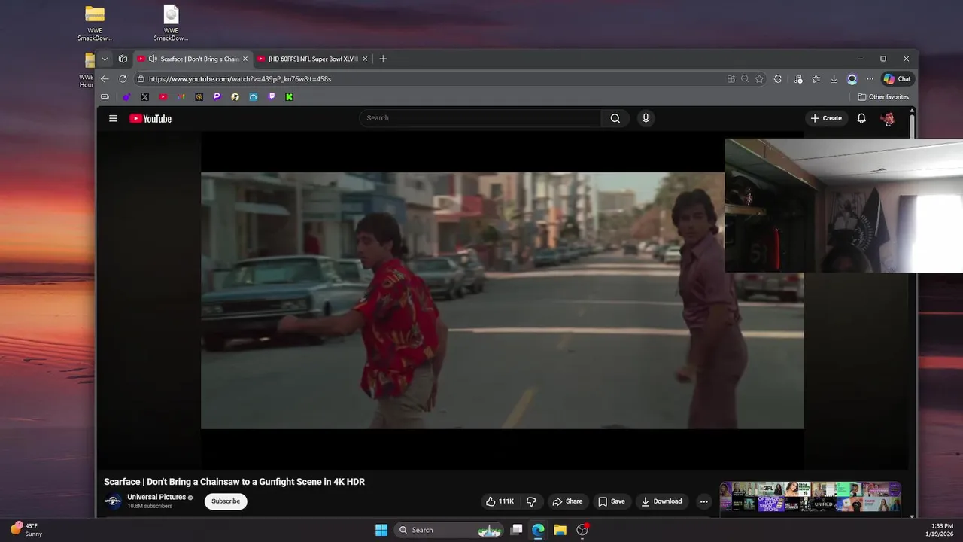Open YouTube notifications bell

click(861, 118)
